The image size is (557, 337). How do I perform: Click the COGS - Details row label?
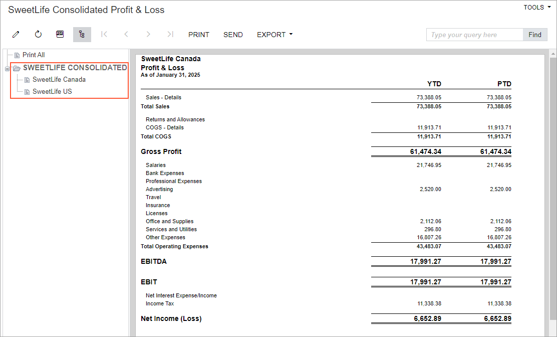click(x=164, y=127)
